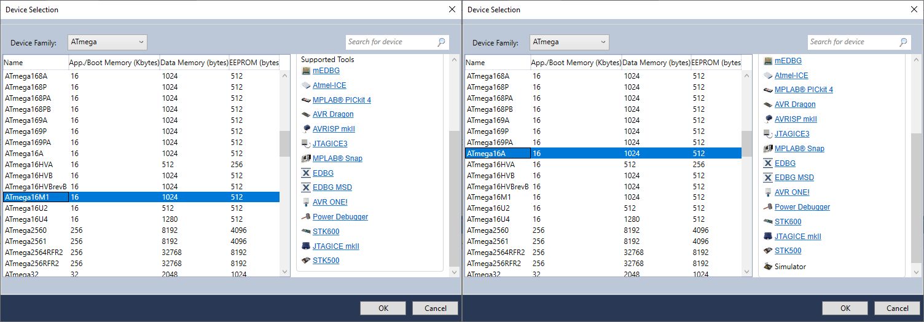Click mEDBG tool icon in left window
The height and width of the screenshot is (322, 924).
306,71
